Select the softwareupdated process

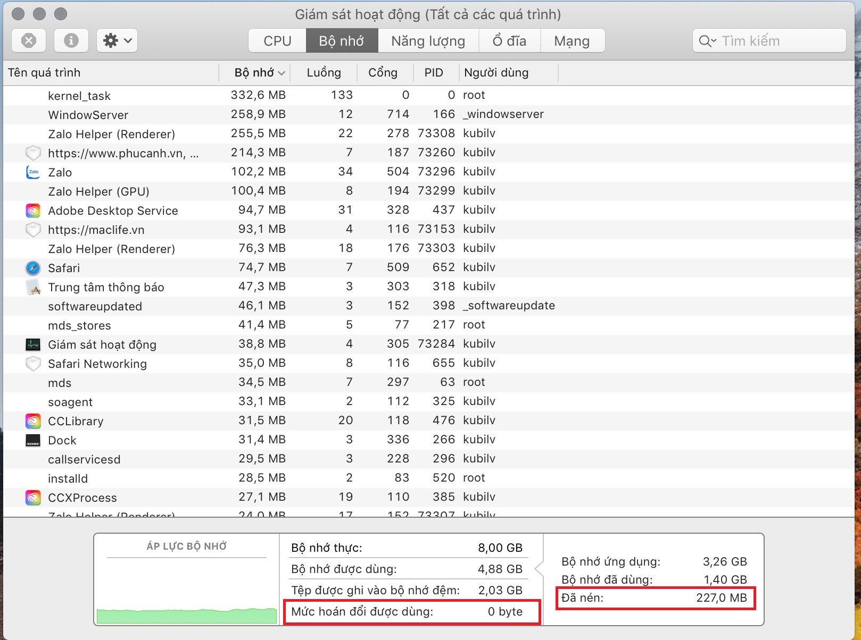click(x=428, y=306)
